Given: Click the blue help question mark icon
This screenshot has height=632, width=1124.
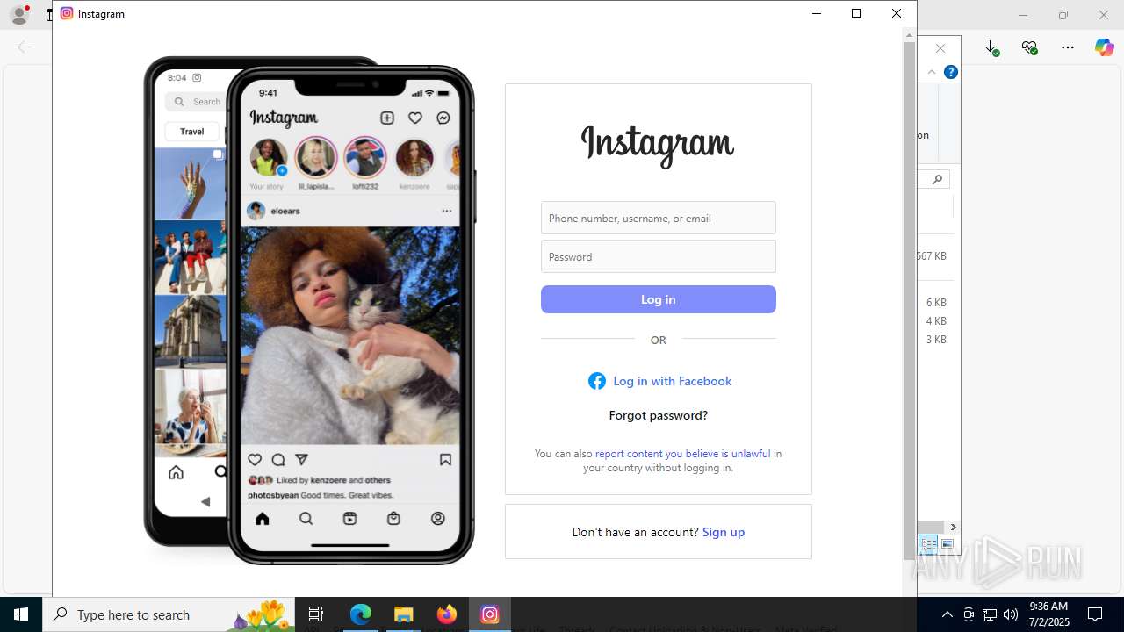Looking at the screenshot, I should click(950, 72).
